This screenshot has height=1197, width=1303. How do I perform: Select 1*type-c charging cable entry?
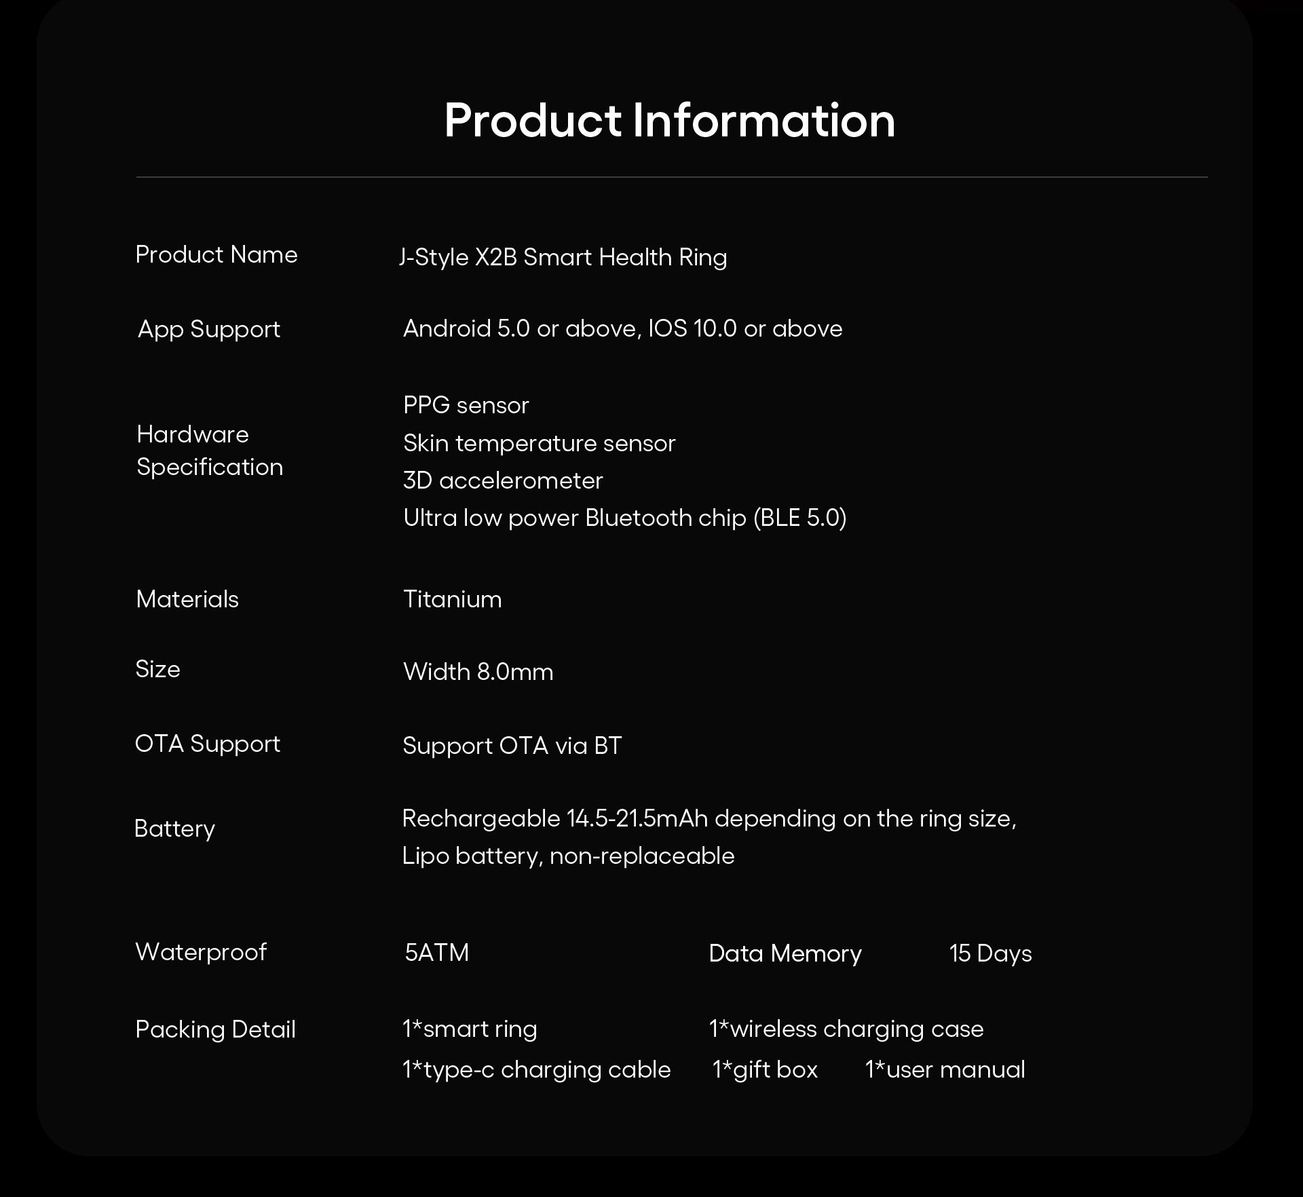point(536,1069)
